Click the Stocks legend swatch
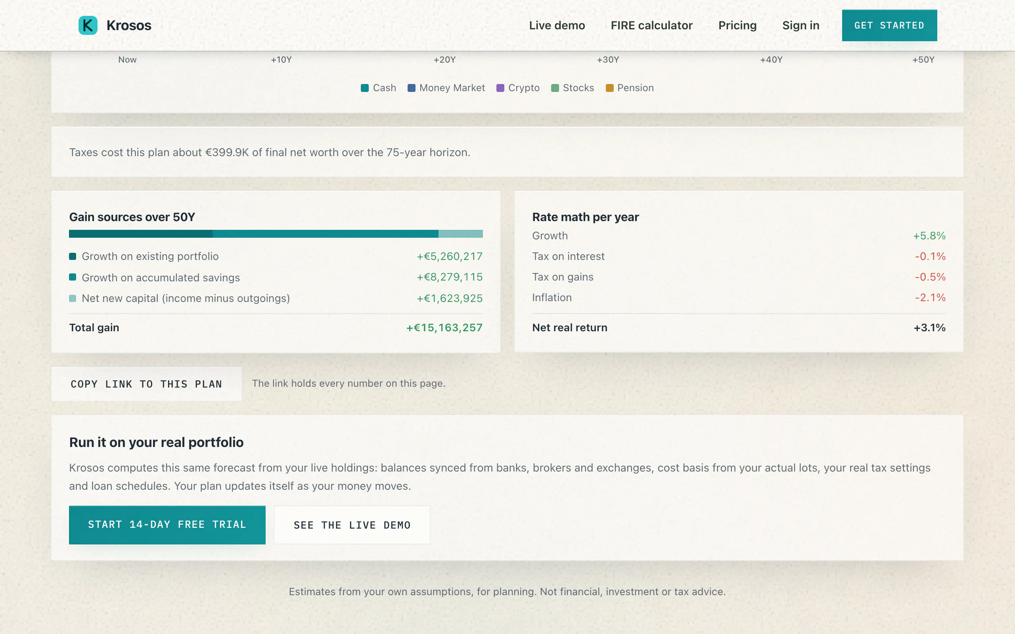 click(554, 88)
